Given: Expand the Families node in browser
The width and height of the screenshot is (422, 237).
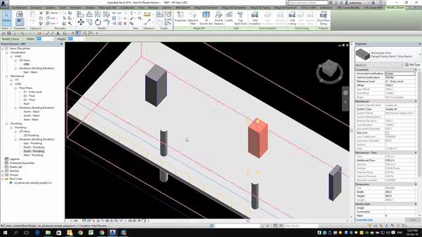Looking at the screenshot, I should tap(3, 171).
